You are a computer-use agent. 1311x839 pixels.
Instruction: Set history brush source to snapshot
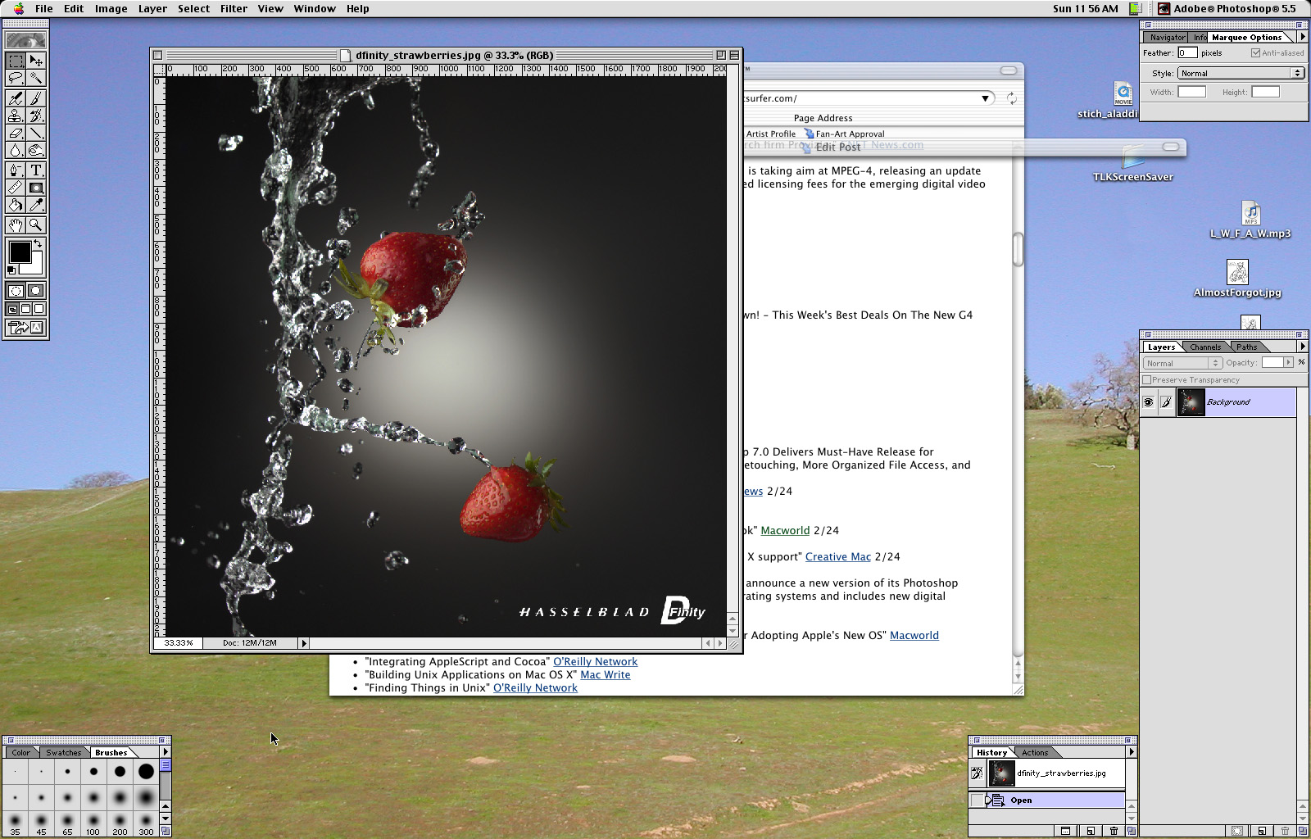click(977, 773)
